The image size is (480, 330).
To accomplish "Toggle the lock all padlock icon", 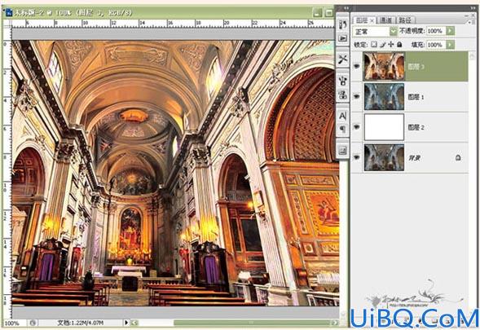I will (x=399, y=45).
